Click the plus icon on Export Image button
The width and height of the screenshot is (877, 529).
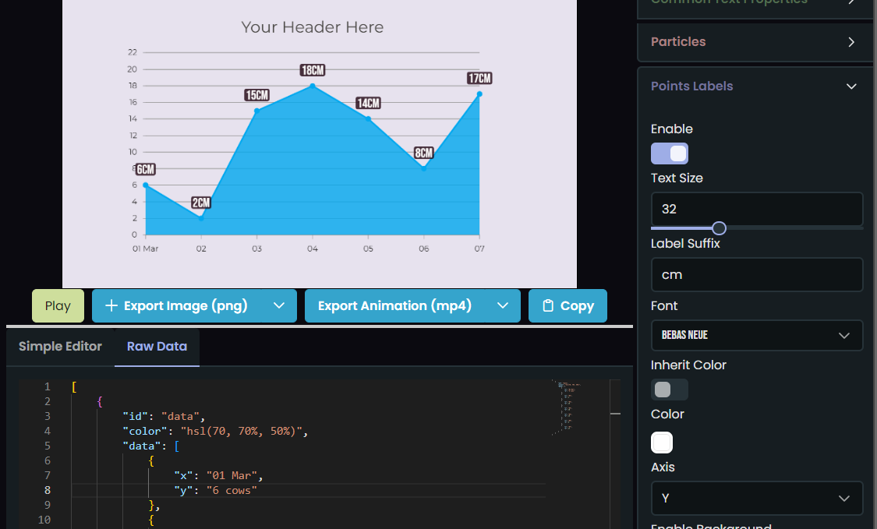(x=110, y=305)
